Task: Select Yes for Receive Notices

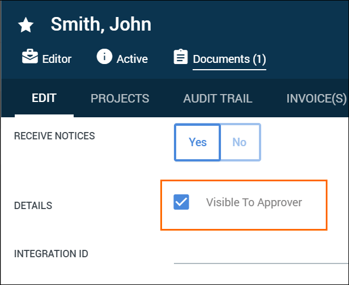Action: 197,142
